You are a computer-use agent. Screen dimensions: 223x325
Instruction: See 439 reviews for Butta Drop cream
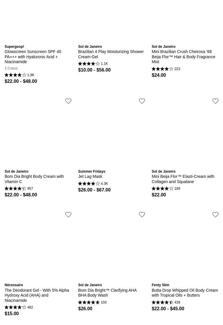point(177,302)
